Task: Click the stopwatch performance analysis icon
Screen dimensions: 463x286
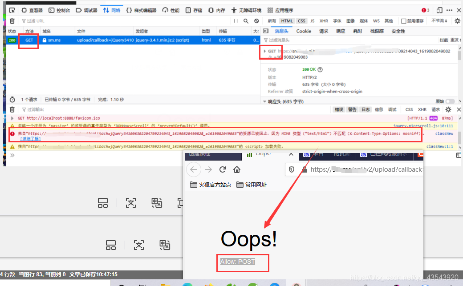Action: [12, 100]
